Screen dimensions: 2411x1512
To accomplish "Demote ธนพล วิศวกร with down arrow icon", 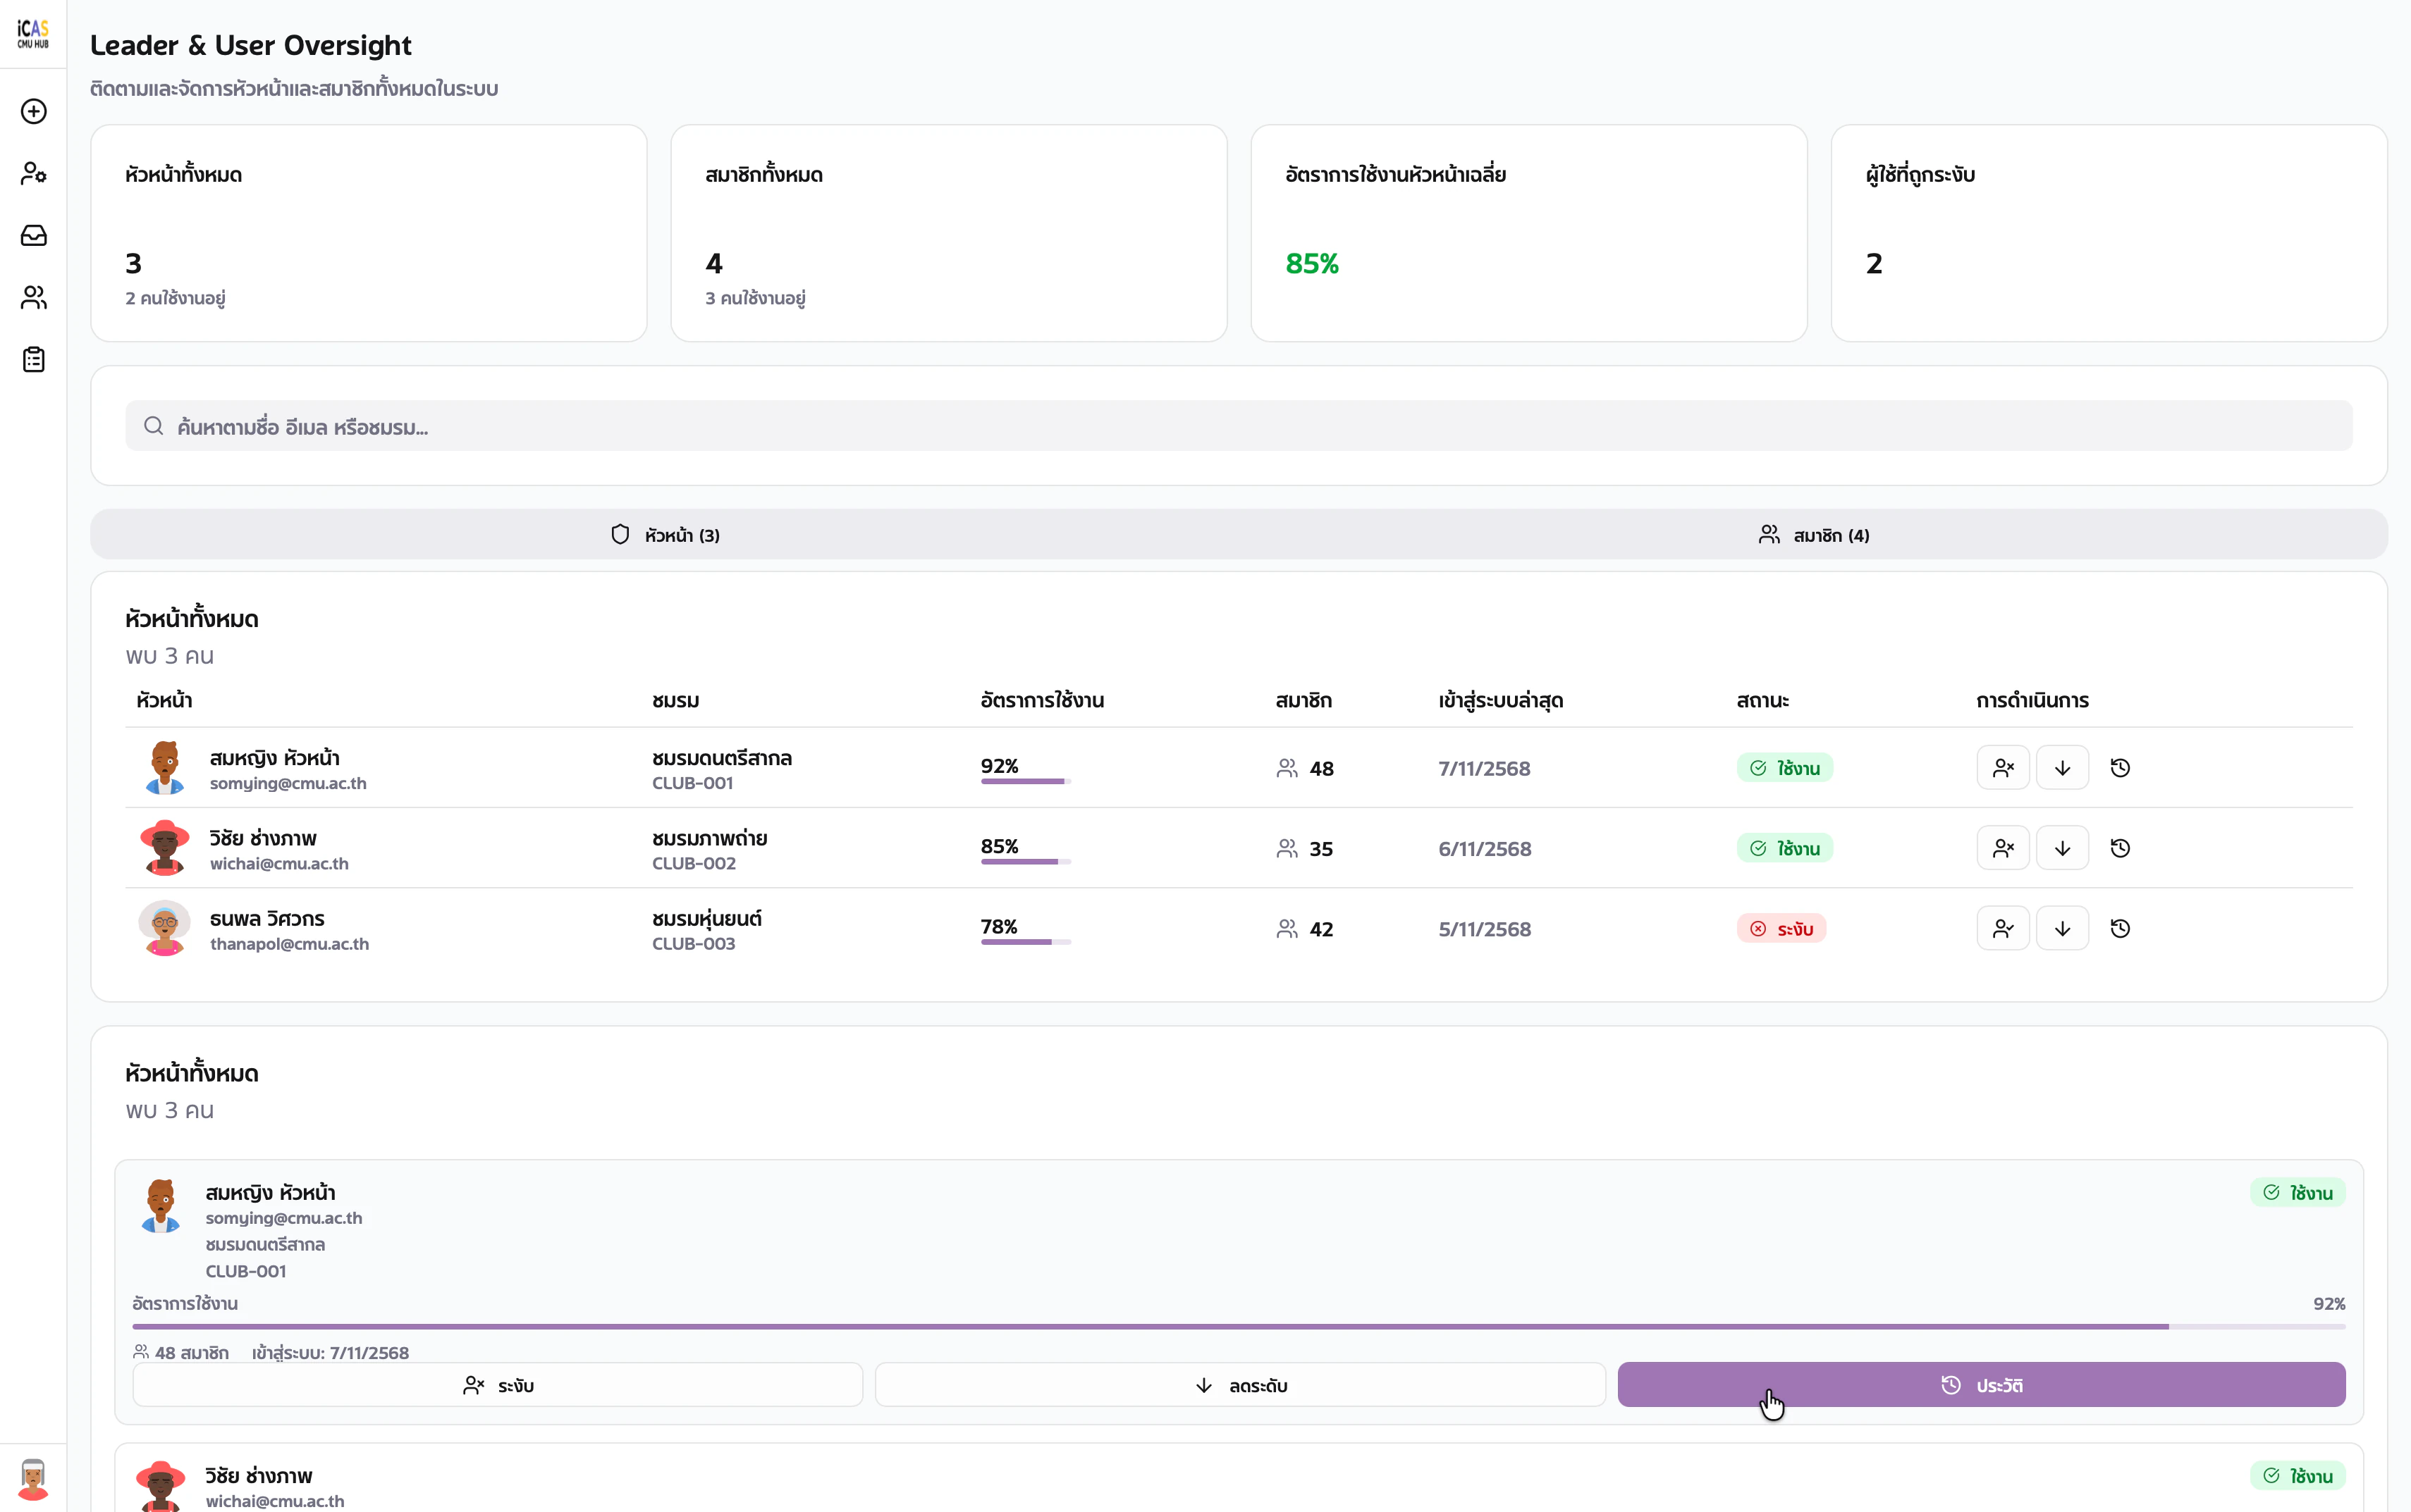I will pos(2062,928).
